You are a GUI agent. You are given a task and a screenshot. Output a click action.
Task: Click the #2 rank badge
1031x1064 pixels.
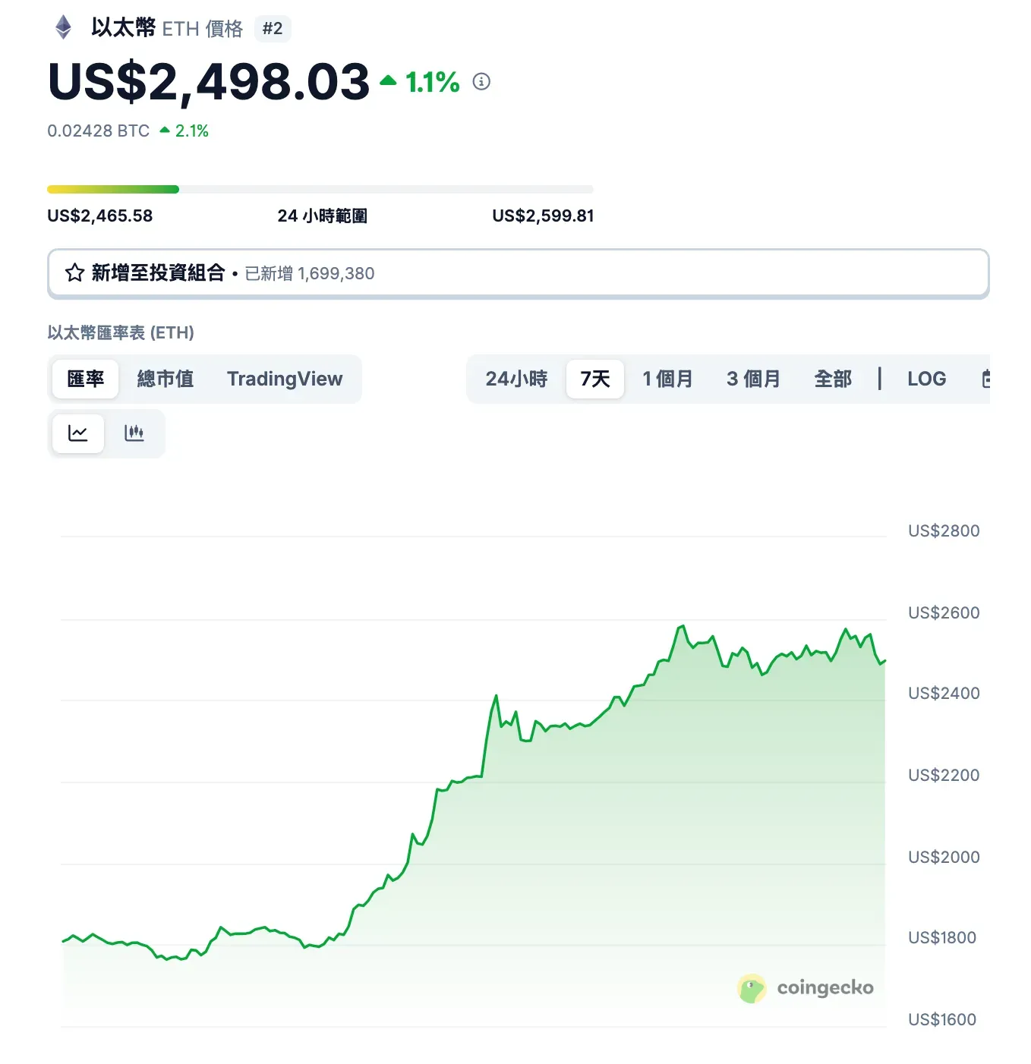click(x=273, y=29)
